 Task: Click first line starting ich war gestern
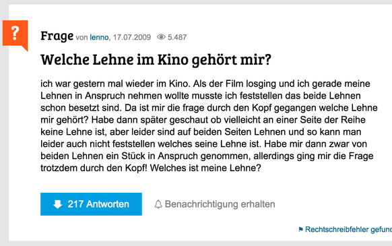[205, 84]
